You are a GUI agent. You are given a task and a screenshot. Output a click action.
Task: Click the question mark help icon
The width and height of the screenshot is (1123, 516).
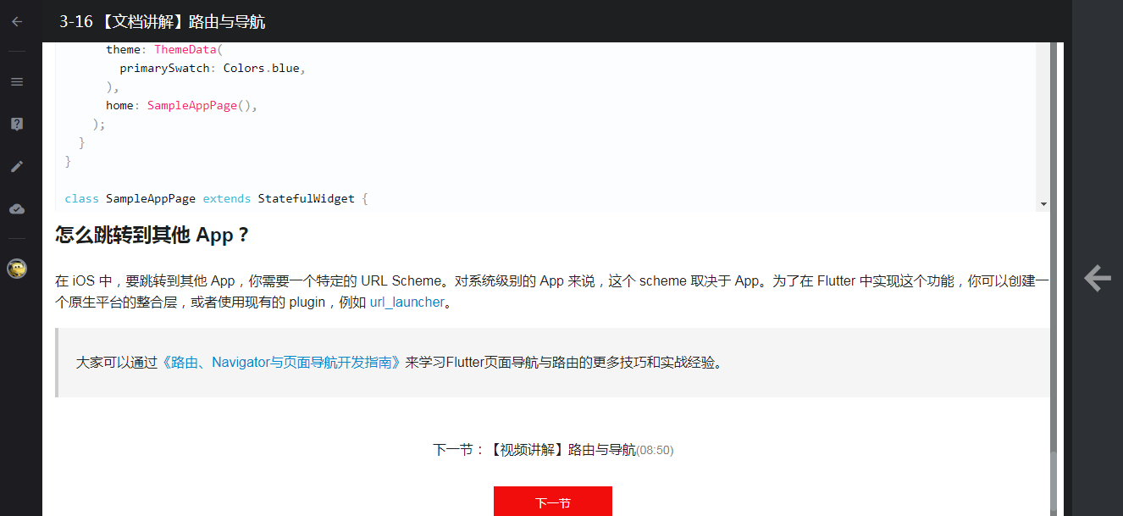16,123
